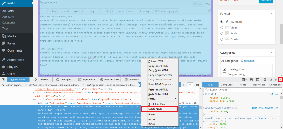The image size is (283, 129).
Task: Select the Rules sidebar tab
Action: (x=210, y=85)
